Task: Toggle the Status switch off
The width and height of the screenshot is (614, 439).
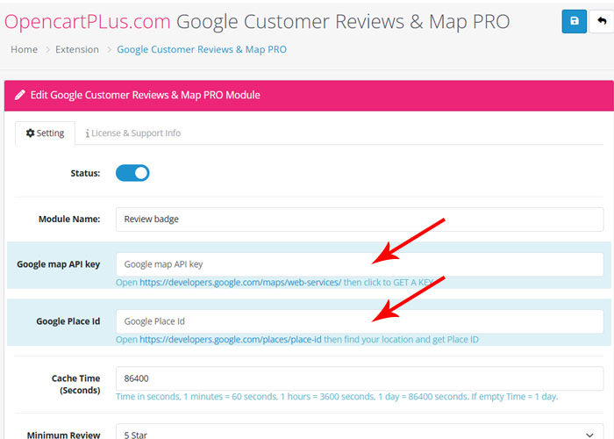Action: 132,173
